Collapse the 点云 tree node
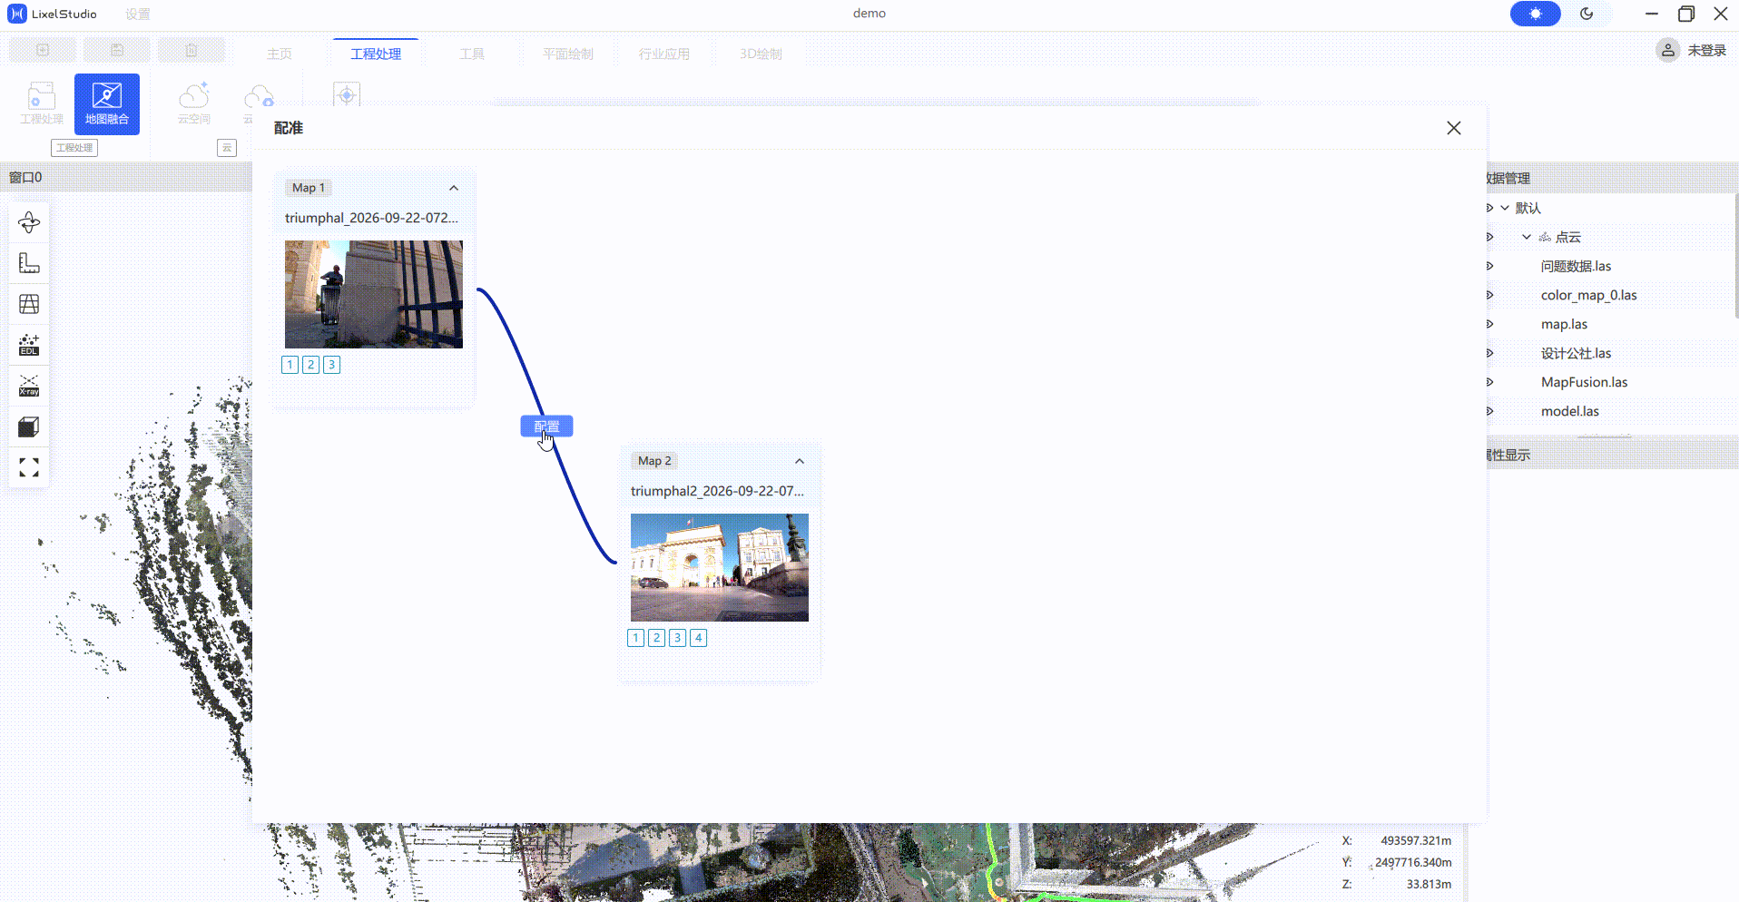Screen dimensions: 1739x902 pyautogui.click(x=1527, y=237)
